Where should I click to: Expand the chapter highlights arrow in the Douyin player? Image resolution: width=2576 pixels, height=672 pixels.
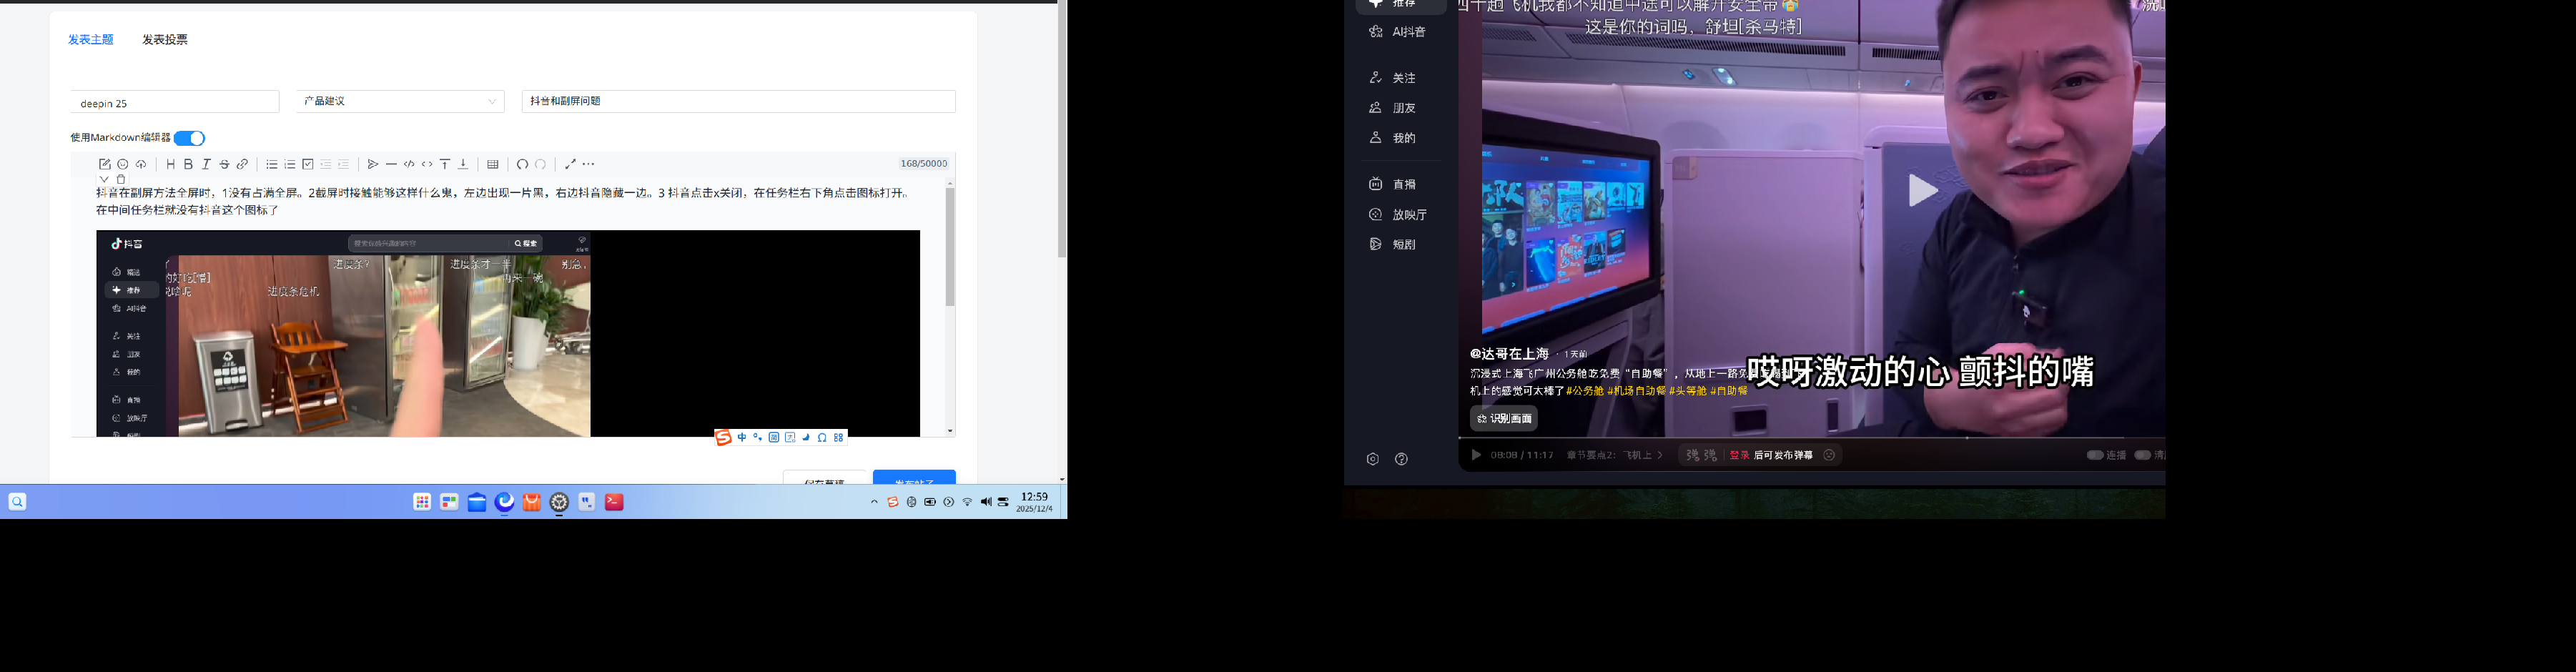pos(1660,455)
